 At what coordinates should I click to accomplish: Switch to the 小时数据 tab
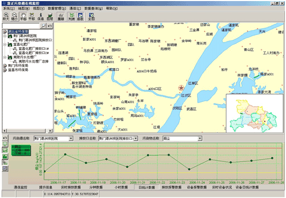tap(121, 187)
